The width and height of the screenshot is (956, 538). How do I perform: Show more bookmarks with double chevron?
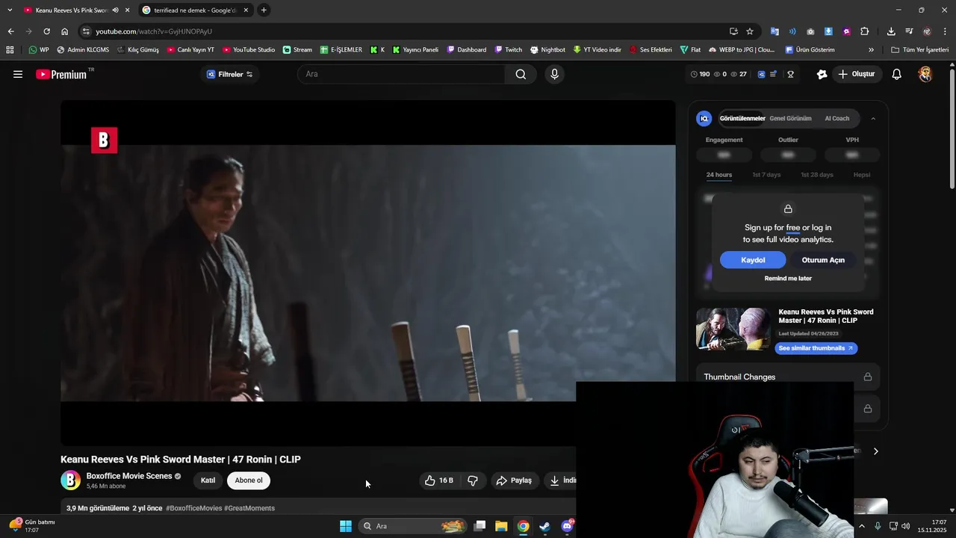point(871,50)
